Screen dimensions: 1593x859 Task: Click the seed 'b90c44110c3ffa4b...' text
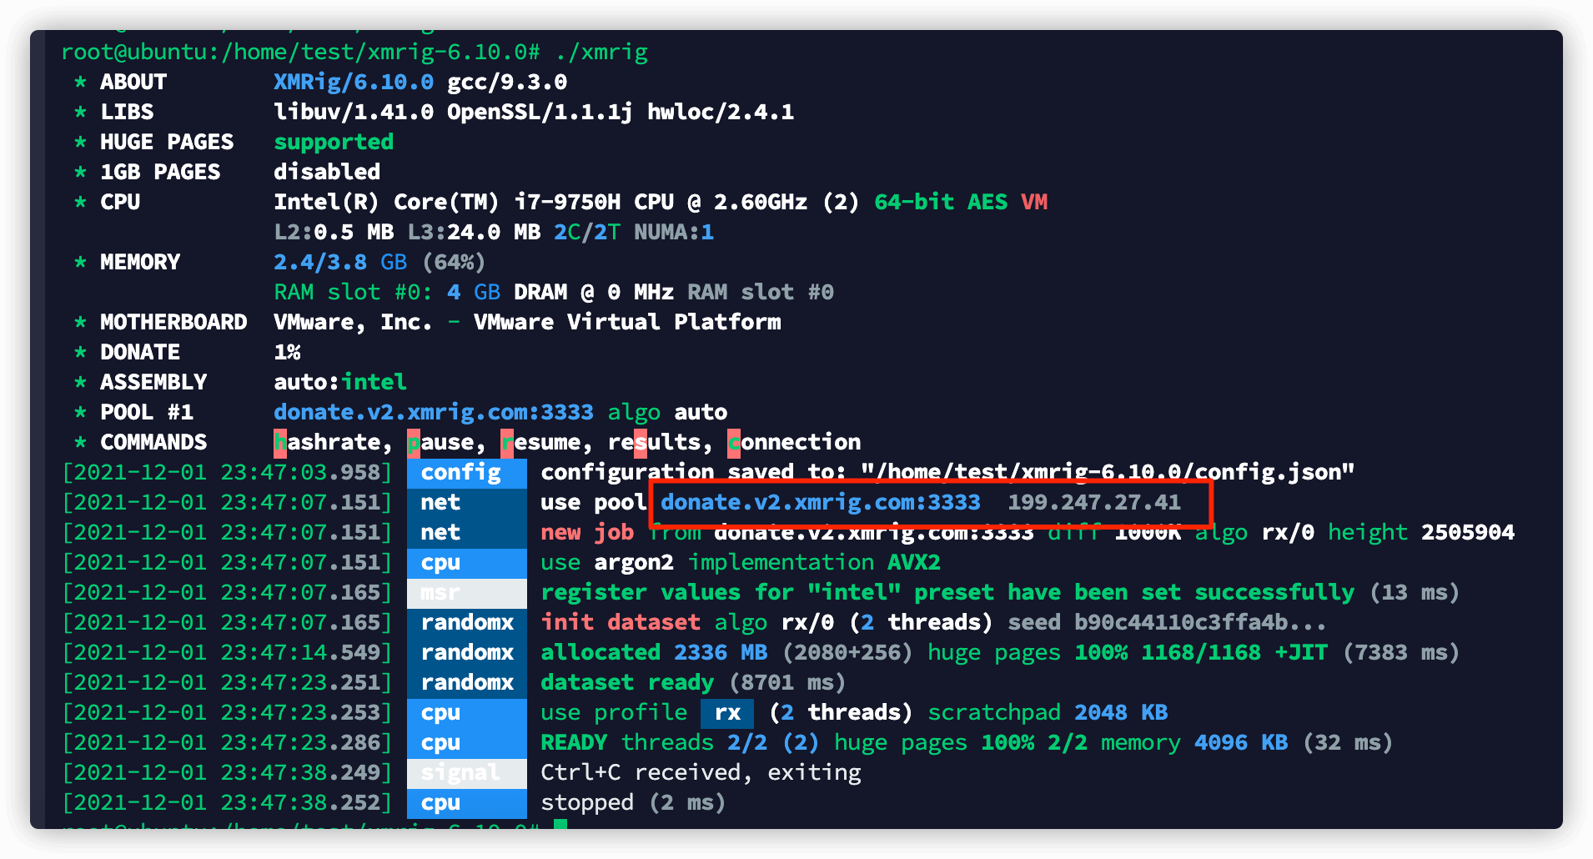pyautogui.click(x=1201, y=622)
